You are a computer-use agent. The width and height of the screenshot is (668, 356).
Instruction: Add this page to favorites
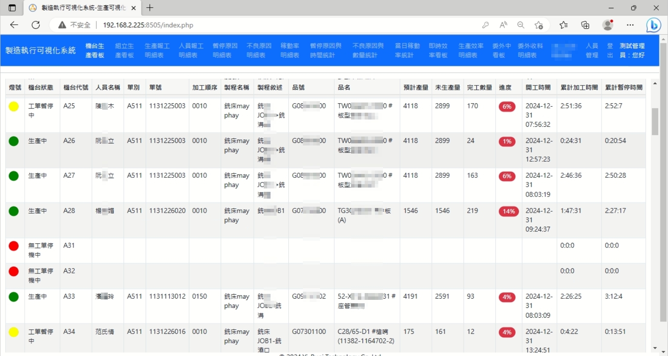coord(539,25)
